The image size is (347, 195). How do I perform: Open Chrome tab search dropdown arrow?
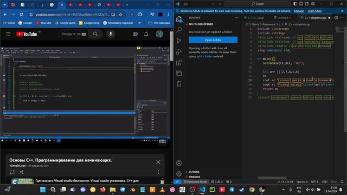[x=5, y=5]
